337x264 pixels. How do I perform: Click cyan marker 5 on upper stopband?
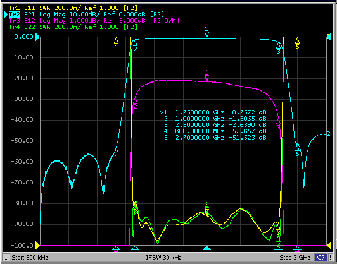[298, 150]
